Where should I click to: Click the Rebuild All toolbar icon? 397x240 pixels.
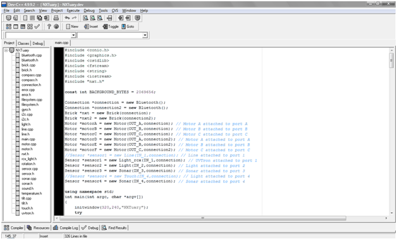click(x=30, y=27)
